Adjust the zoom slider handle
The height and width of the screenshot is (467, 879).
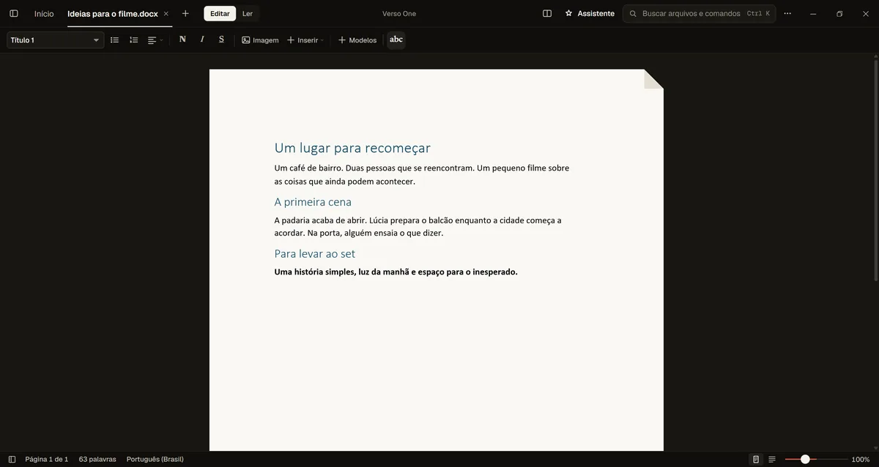tap(805, 460)
